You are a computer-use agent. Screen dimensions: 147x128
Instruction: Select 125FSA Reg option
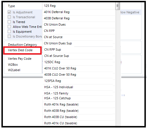(x=79, y=81)
